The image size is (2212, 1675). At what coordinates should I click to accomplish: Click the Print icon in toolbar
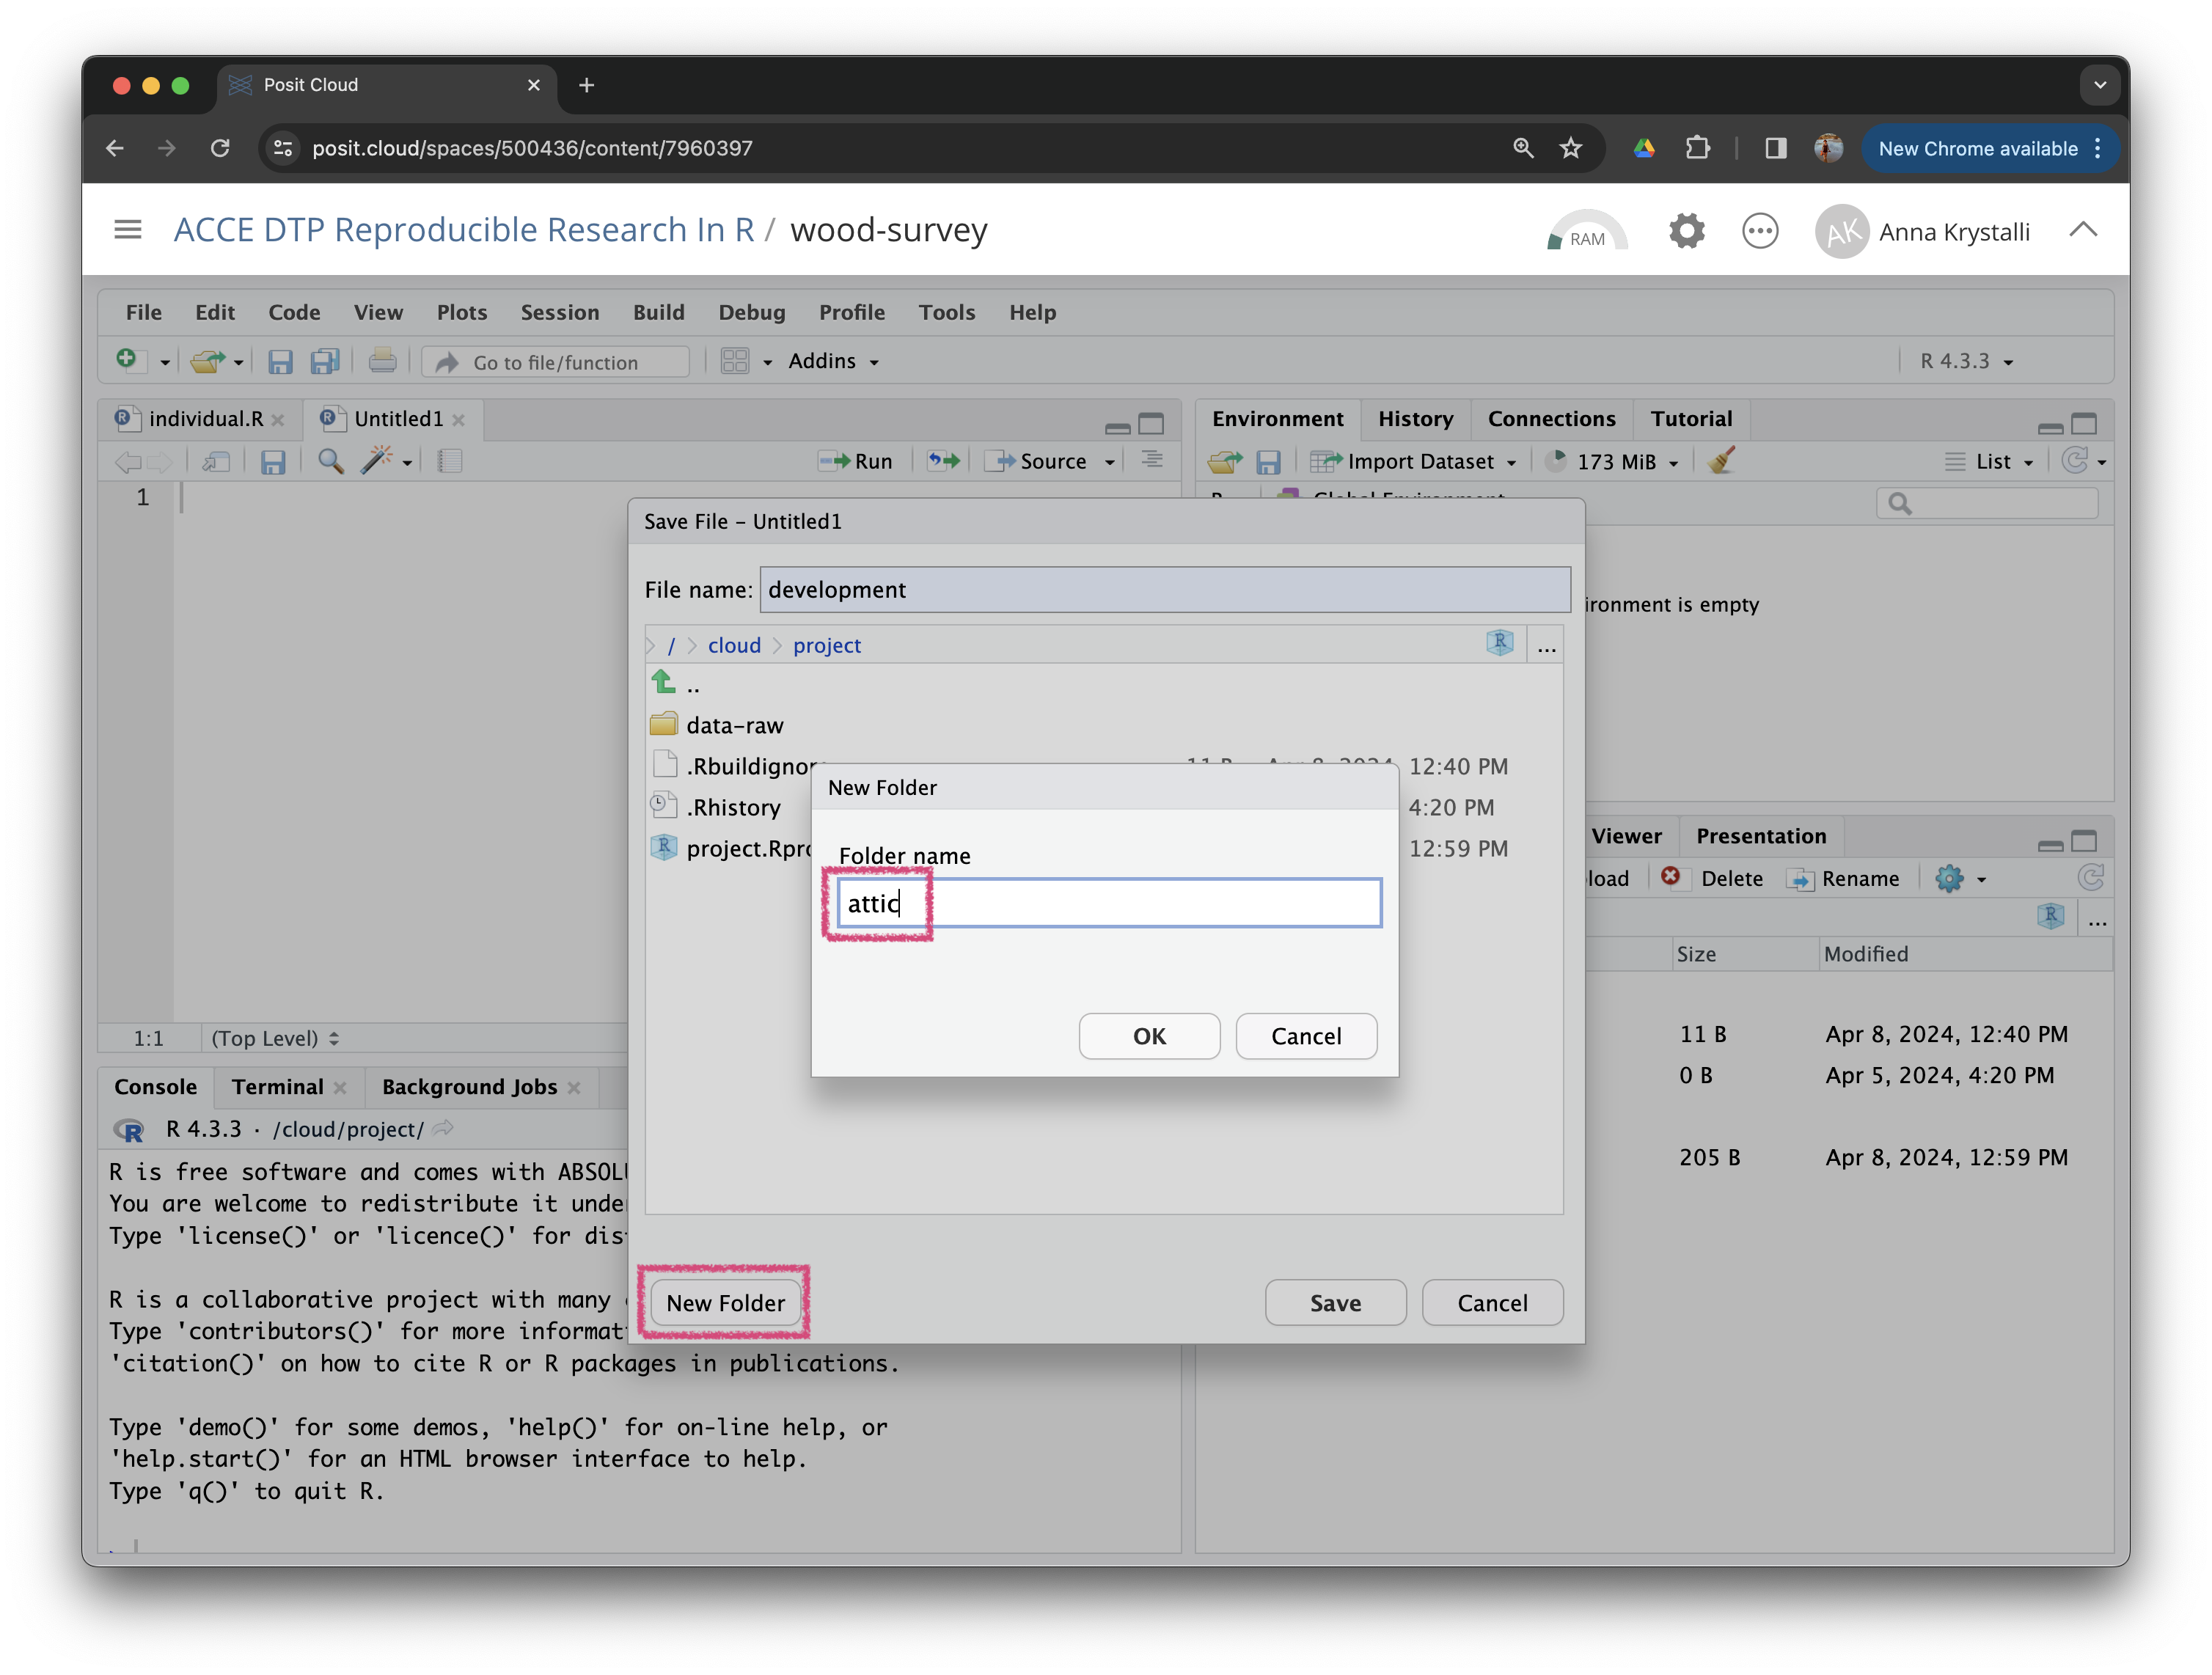tap(382, 360)
